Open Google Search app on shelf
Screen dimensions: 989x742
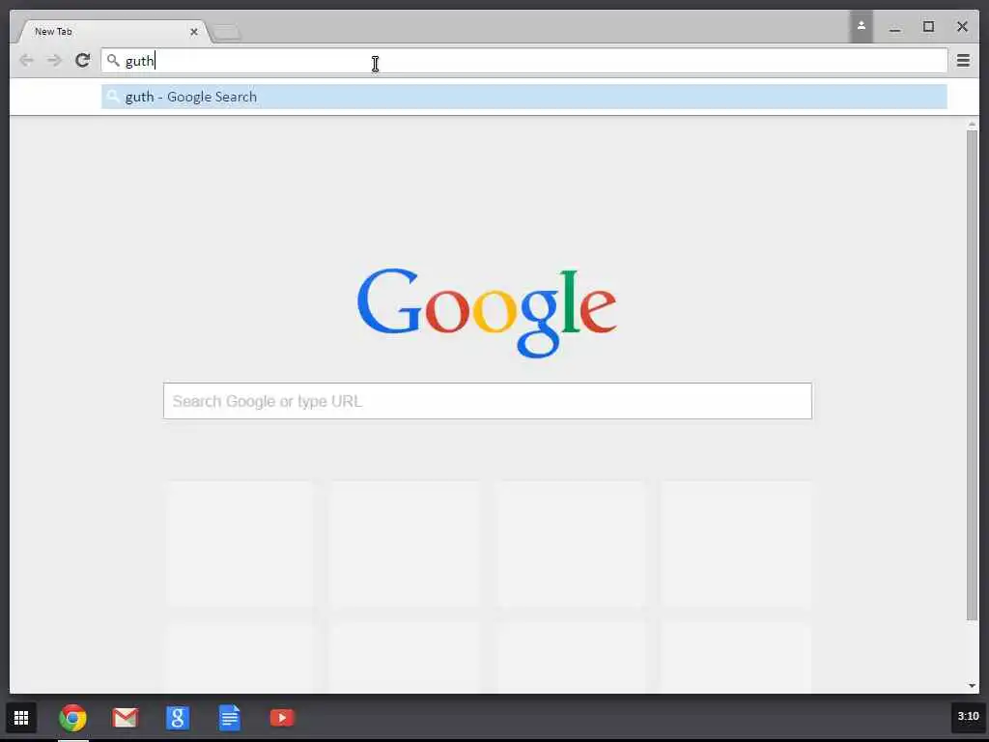click(178, 718)
